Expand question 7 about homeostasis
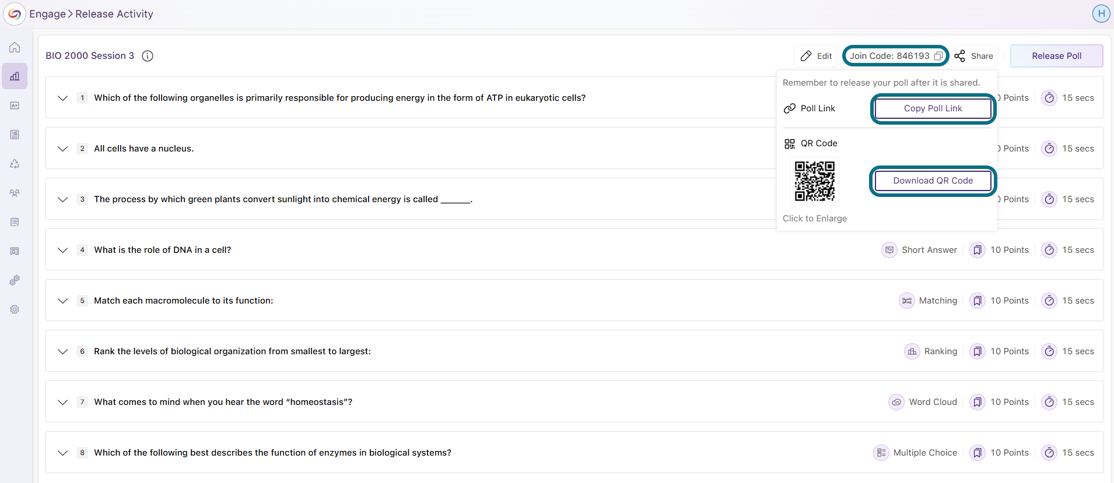The image size is (1114, 483). pyautogui.click(x=63, y=402)
